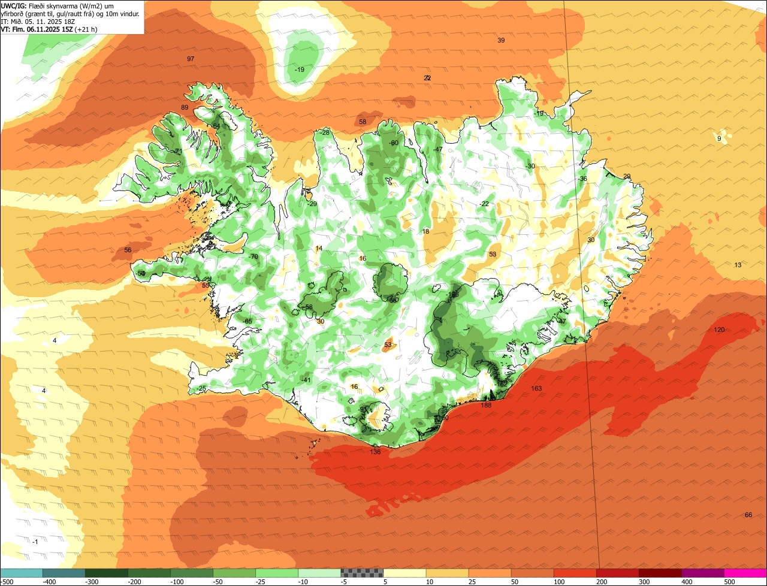Image resolution: width=767 pixels, height=586 pixels.
Task: Click the -400 to -300 legend color segment
Action: (64, 573)
